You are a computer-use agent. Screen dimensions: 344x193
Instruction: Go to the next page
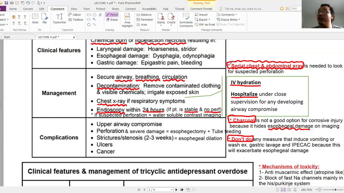(x=176, y=190)
